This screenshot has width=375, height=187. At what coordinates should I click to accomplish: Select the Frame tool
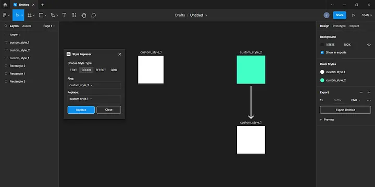click(x=30, y=15)
